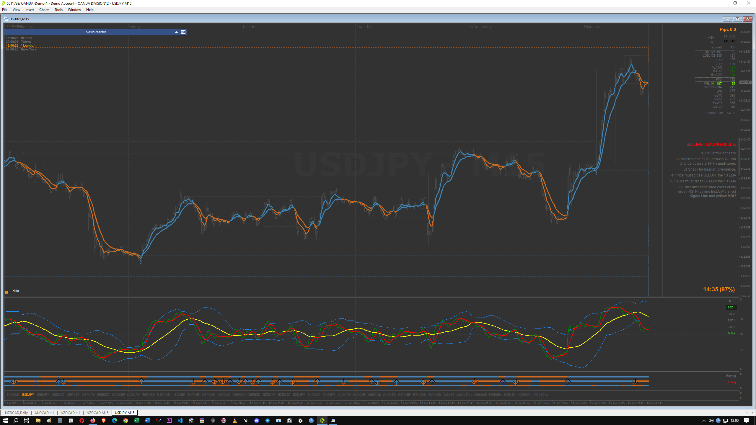Screen dimensions: 756x425
Task: Toggle the 2X MA button
Action: [x=731, y=334]
